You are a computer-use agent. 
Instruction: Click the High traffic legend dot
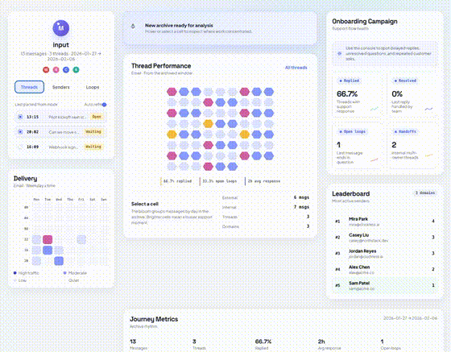pos(15,273)
